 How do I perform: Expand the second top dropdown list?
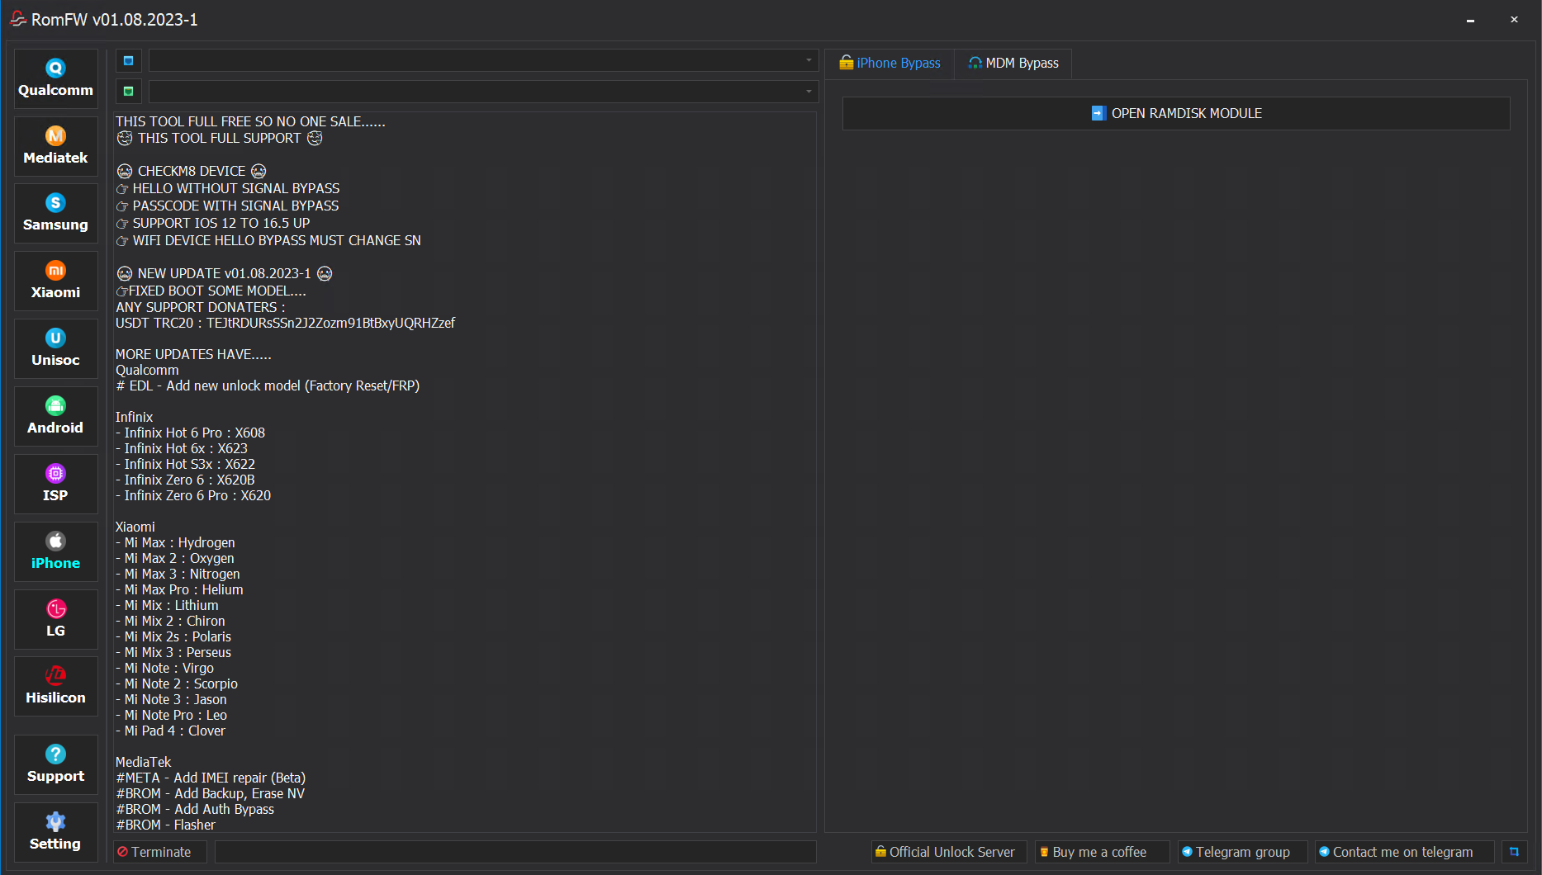(x=483, y=91)
